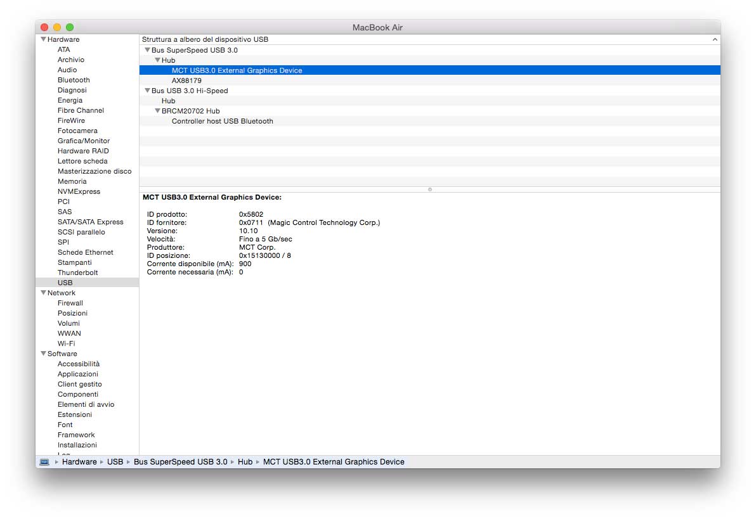Click the USB segment in path bar

[x=115, y=462]
